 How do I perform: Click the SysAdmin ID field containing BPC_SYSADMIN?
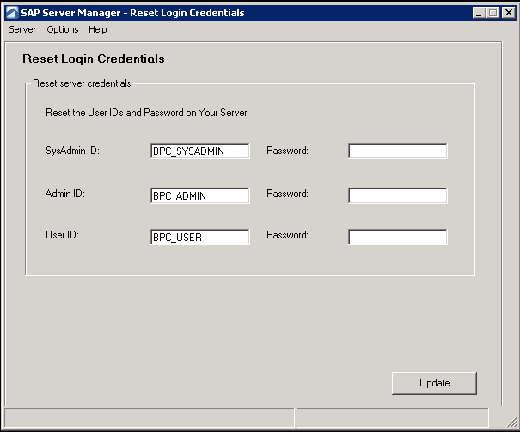point(200,151)
